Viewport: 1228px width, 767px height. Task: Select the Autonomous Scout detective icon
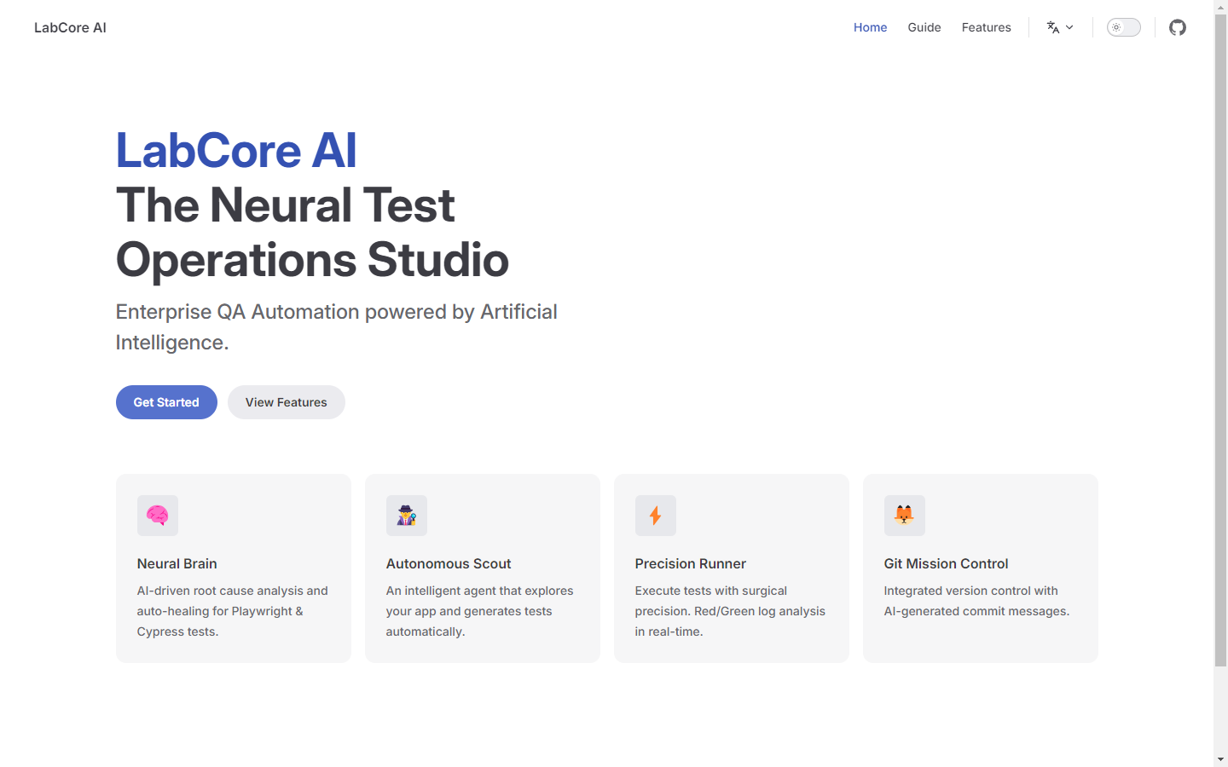(x=407, y=516)
